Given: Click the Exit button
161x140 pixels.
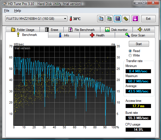Looking at the screenshot, I should 149,19.
